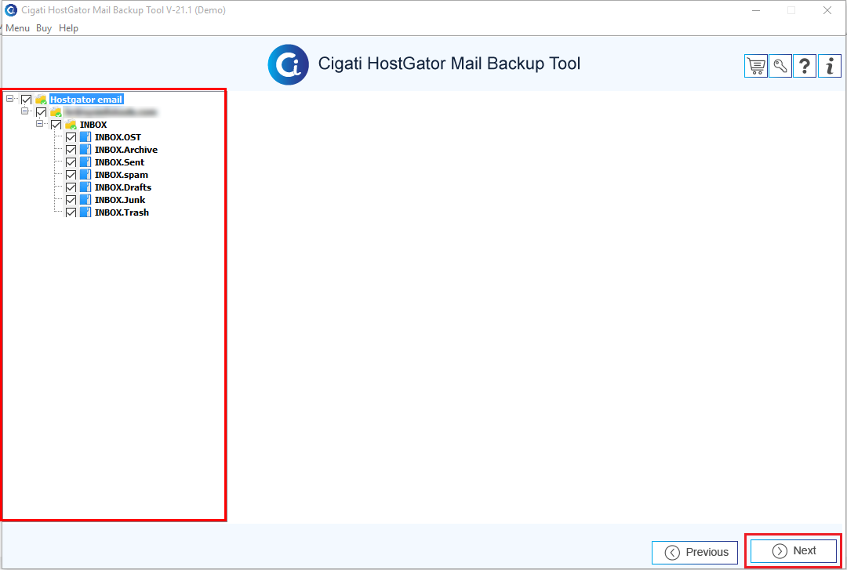
Task: Click the window title text "V-21.1 (Demo)"
Action: pyautogui.click(x=196, y=10)
